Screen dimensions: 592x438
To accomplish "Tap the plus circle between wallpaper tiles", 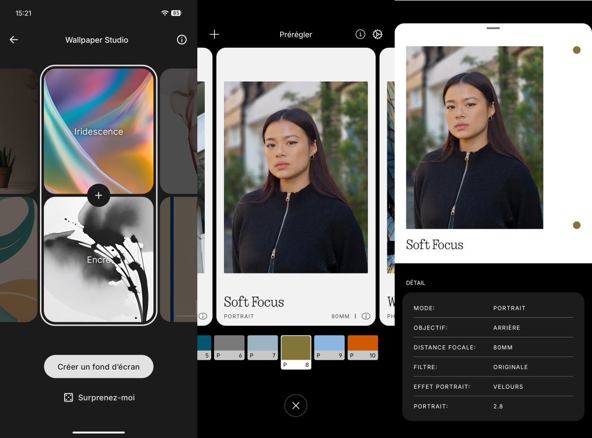I will click(99, 196).
